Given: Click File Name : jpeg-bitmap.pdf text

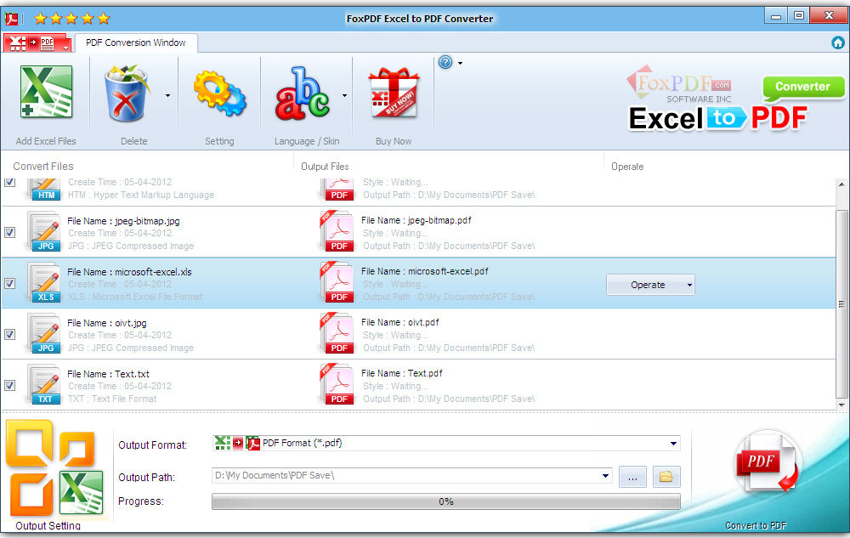Looking at the screenshot, I should click(x=416, y=220).
